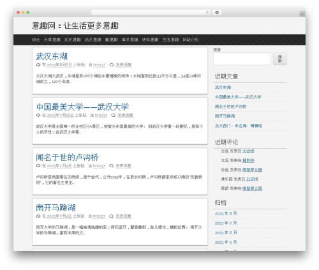Click 发表回复 under the 南开马蹄湖 post

click(123, 216)
